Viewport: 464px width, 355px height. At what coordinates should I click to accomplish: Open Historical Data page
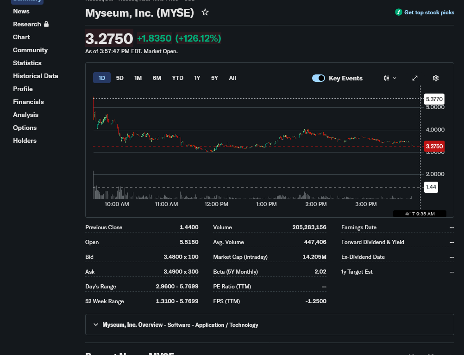[x=36, y=76]
